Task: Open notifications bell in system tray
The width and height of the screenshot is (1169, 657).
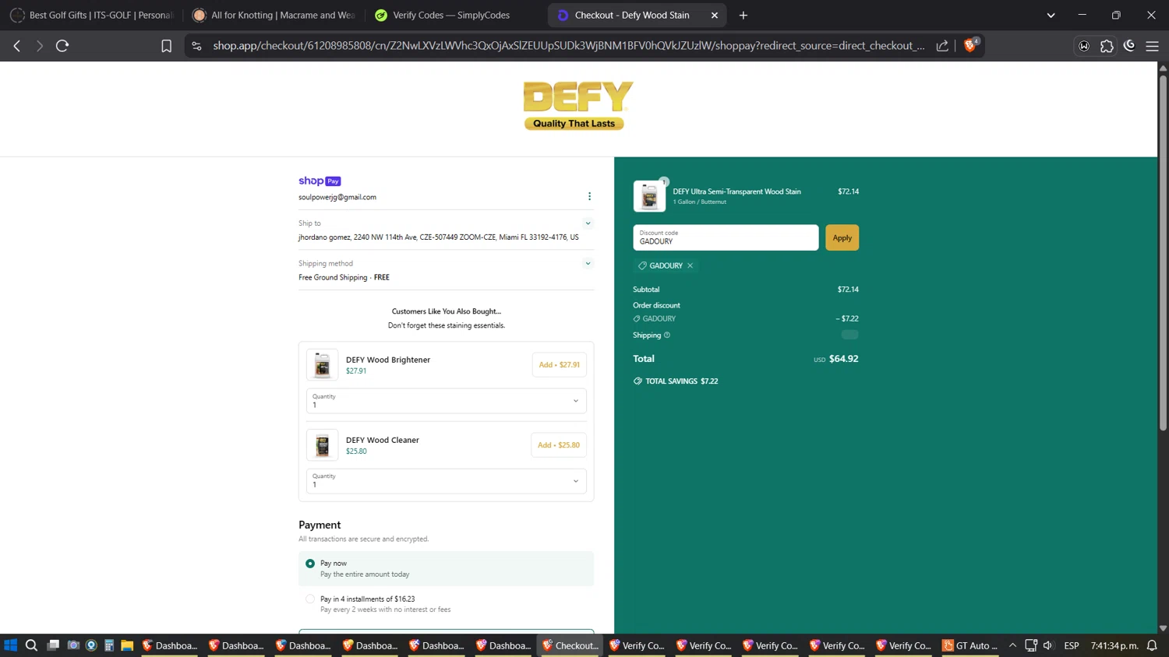Action: 1152,645
